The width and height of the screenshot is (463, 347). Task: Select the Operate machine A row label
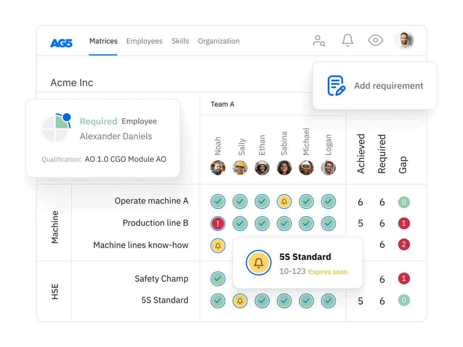[152, 201]
